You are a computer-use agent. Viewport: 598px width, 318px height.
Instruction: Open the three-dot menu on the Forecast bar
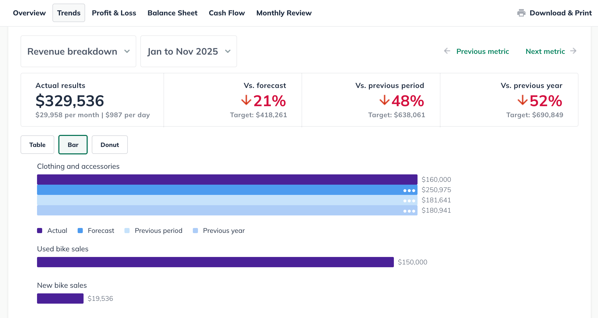click(409, 190)
